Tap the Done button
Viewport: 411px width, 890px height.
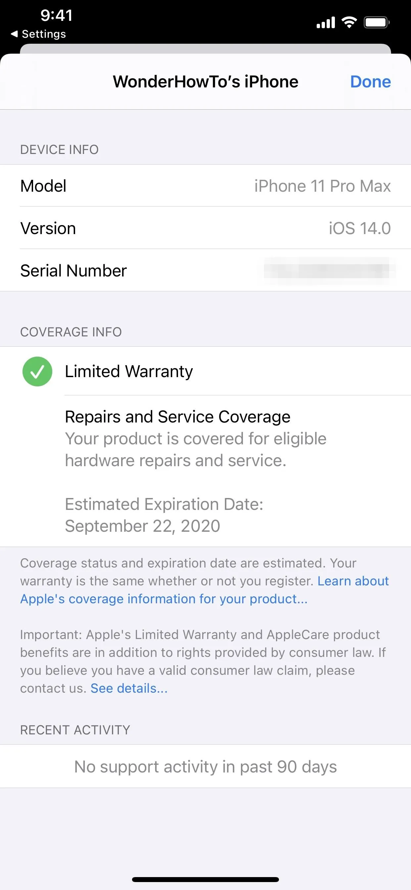pyautogui.click(x=370, y=82)
